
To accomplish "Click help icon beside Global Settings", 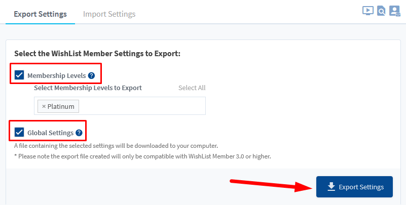I will (x=79, y=133).
